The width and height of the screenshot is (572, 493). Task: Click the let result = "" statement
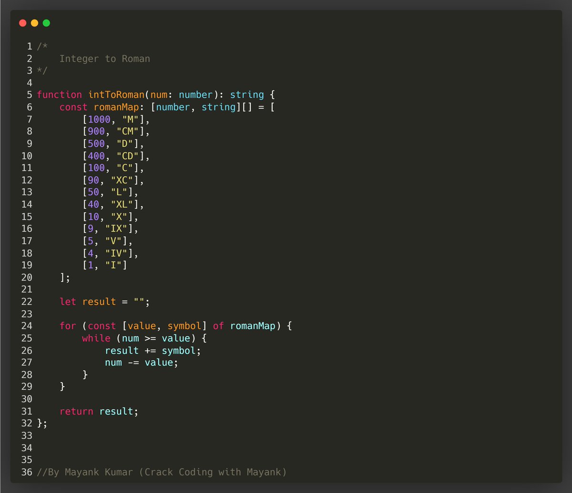(x=104, y=302)
